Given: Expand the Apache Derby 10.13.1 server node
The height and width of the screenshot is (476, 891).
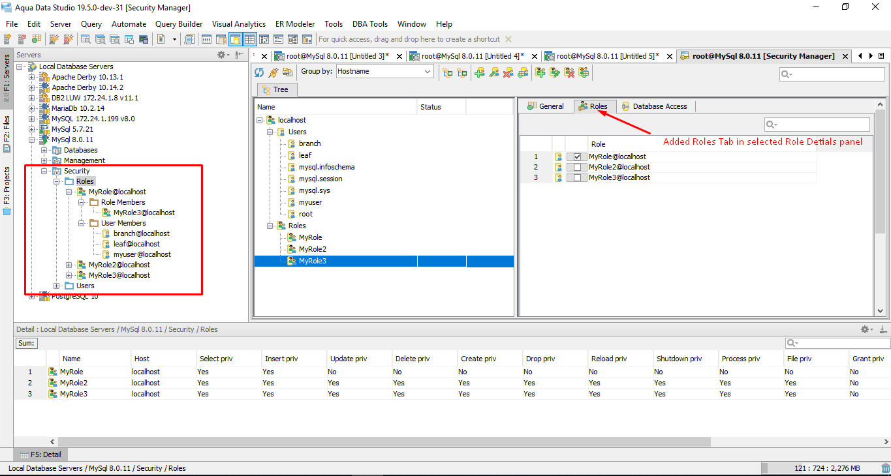Looking at the screenshot, I should (x=32, y=77).
